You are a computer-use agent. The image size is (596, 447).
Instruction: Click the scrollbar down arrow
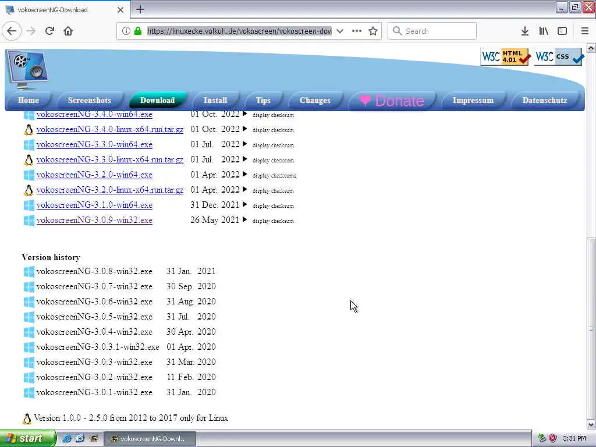click(x=591, y=424)
